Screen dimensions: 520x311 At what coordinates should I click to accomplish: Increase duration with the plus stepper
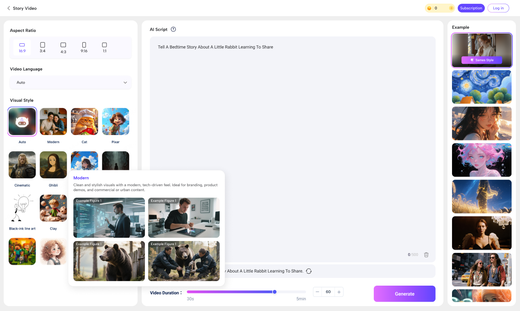point(339,291)
